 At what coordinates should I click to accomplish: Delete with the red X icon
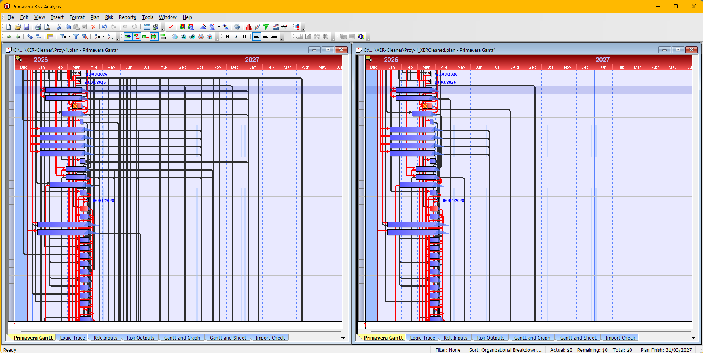click(93, 27)
